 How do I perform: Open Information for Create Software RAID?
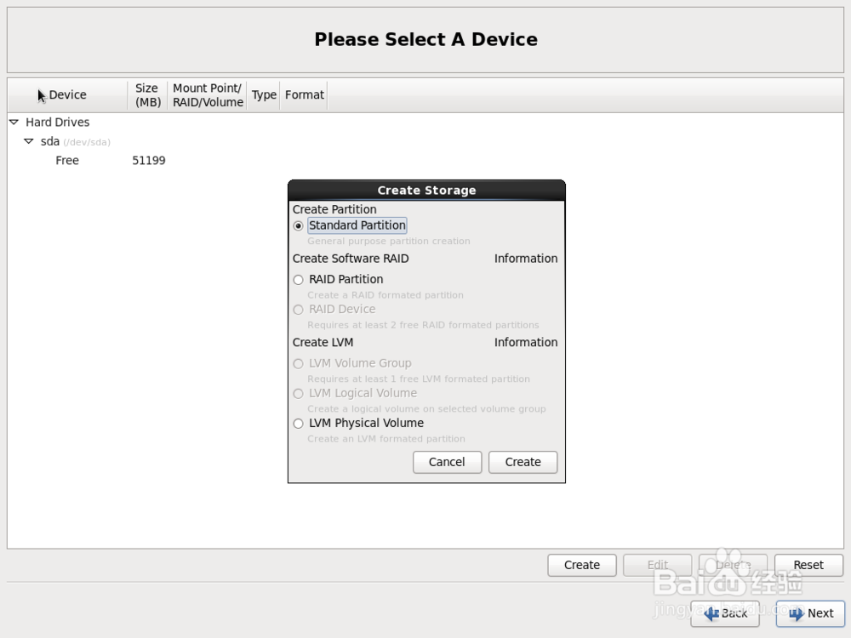(x=525, y=259)
